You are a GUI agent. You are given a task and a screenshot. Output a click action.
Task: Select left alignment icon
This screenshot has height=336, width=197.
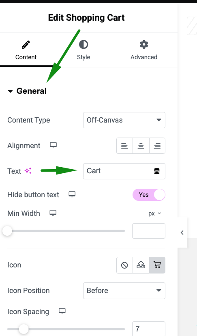tap(124, 146)
